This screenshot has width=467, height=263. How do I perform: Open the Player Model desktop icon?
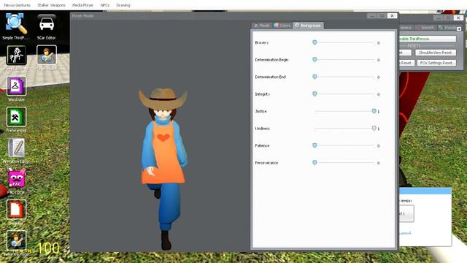click(47, 56)
